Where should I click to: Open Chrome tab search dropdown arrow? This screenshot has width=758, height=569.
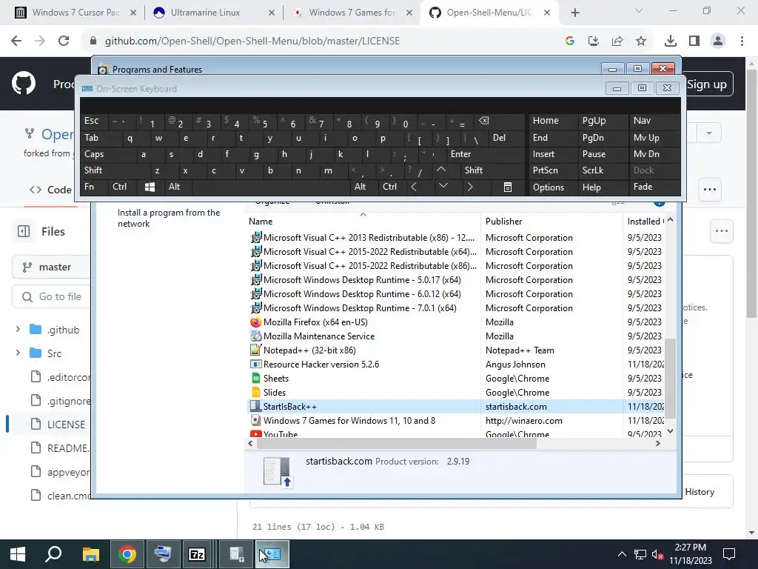(x=639, y=11)
